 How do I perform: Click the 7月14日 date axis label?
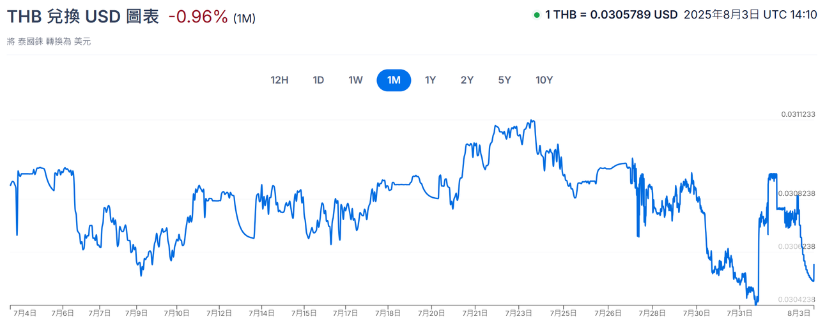click(262, 313)
